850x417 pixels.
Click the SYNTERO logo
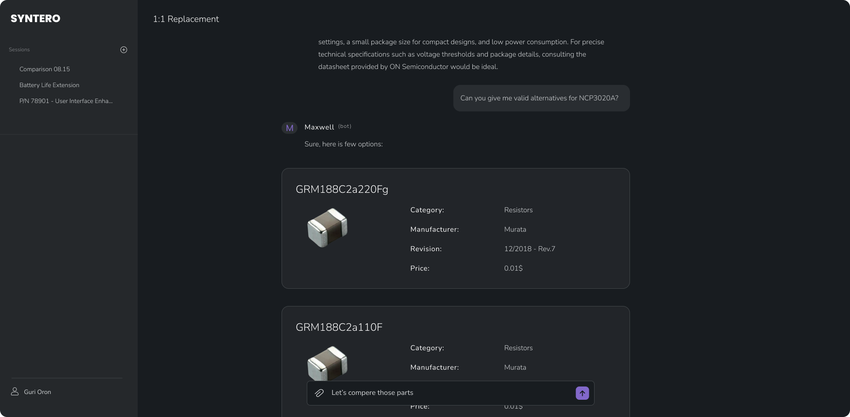(x=35, y=19)
